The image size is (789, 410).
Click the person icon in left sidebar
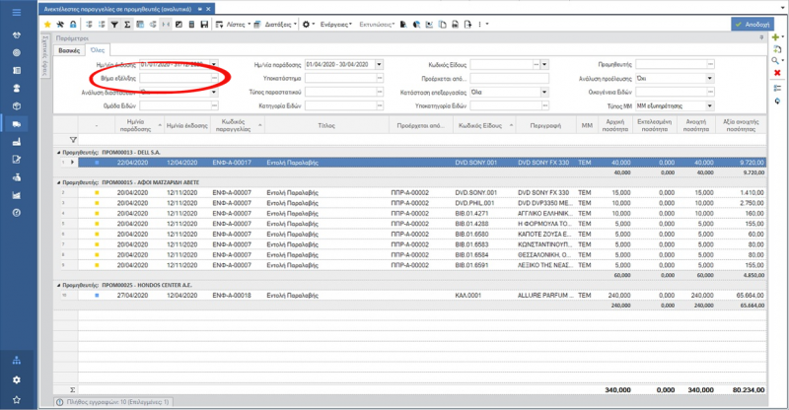point(17,88)
